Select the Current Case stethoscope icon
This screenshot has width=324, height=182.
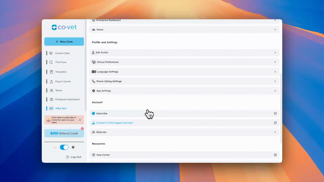coord(51,53)
